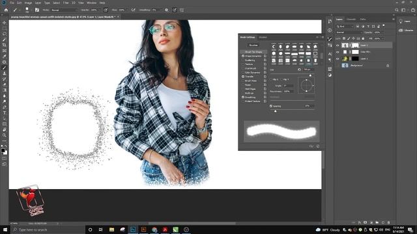417x234 pixels.
Task: Enable Scattering checkbox
Action: [x=243, y=60]
